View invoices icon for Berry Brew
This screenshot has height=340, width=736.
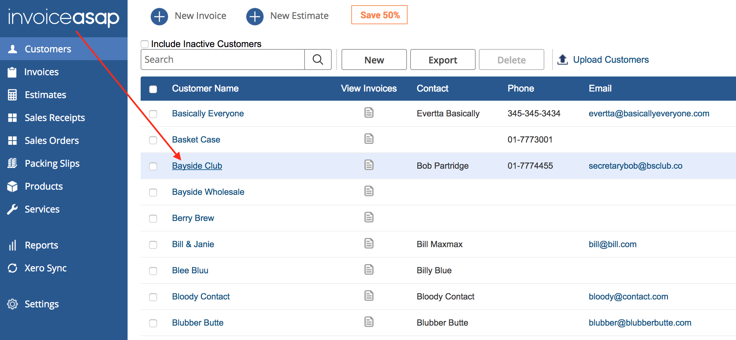(x=369, y=217)
